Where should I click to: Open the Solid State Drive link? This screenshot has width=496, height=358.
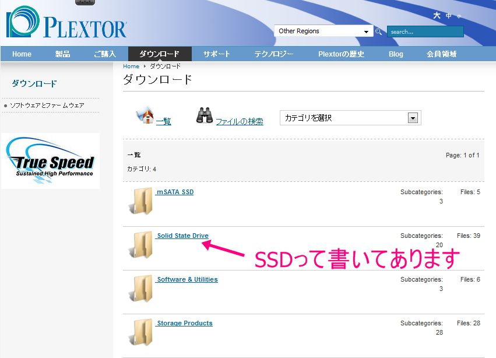(182, 236)
